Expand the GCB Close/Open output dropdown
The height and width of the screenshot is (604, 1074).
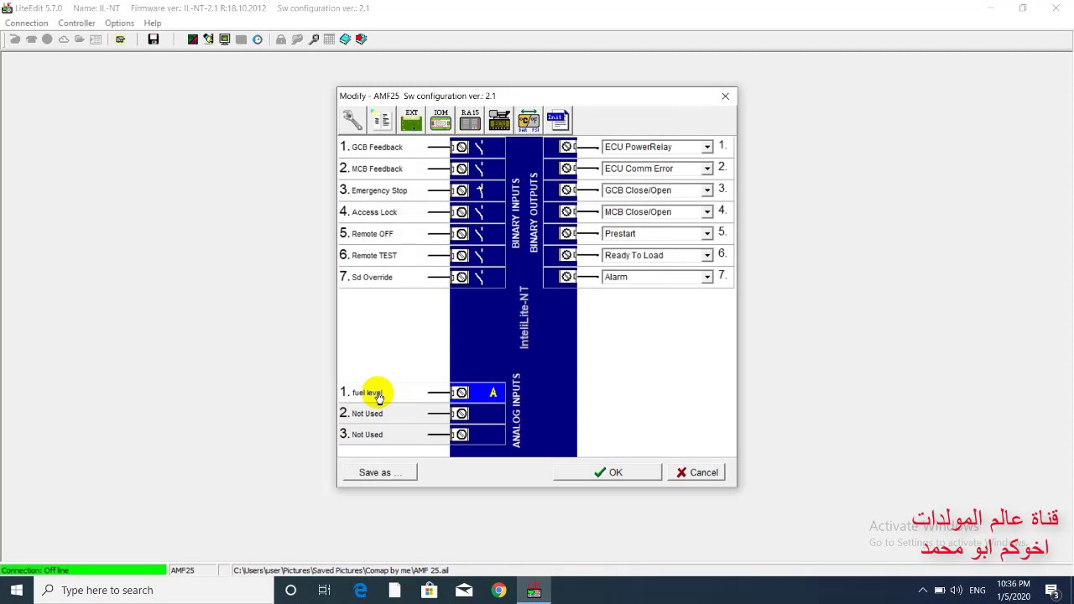pos(707,190)
